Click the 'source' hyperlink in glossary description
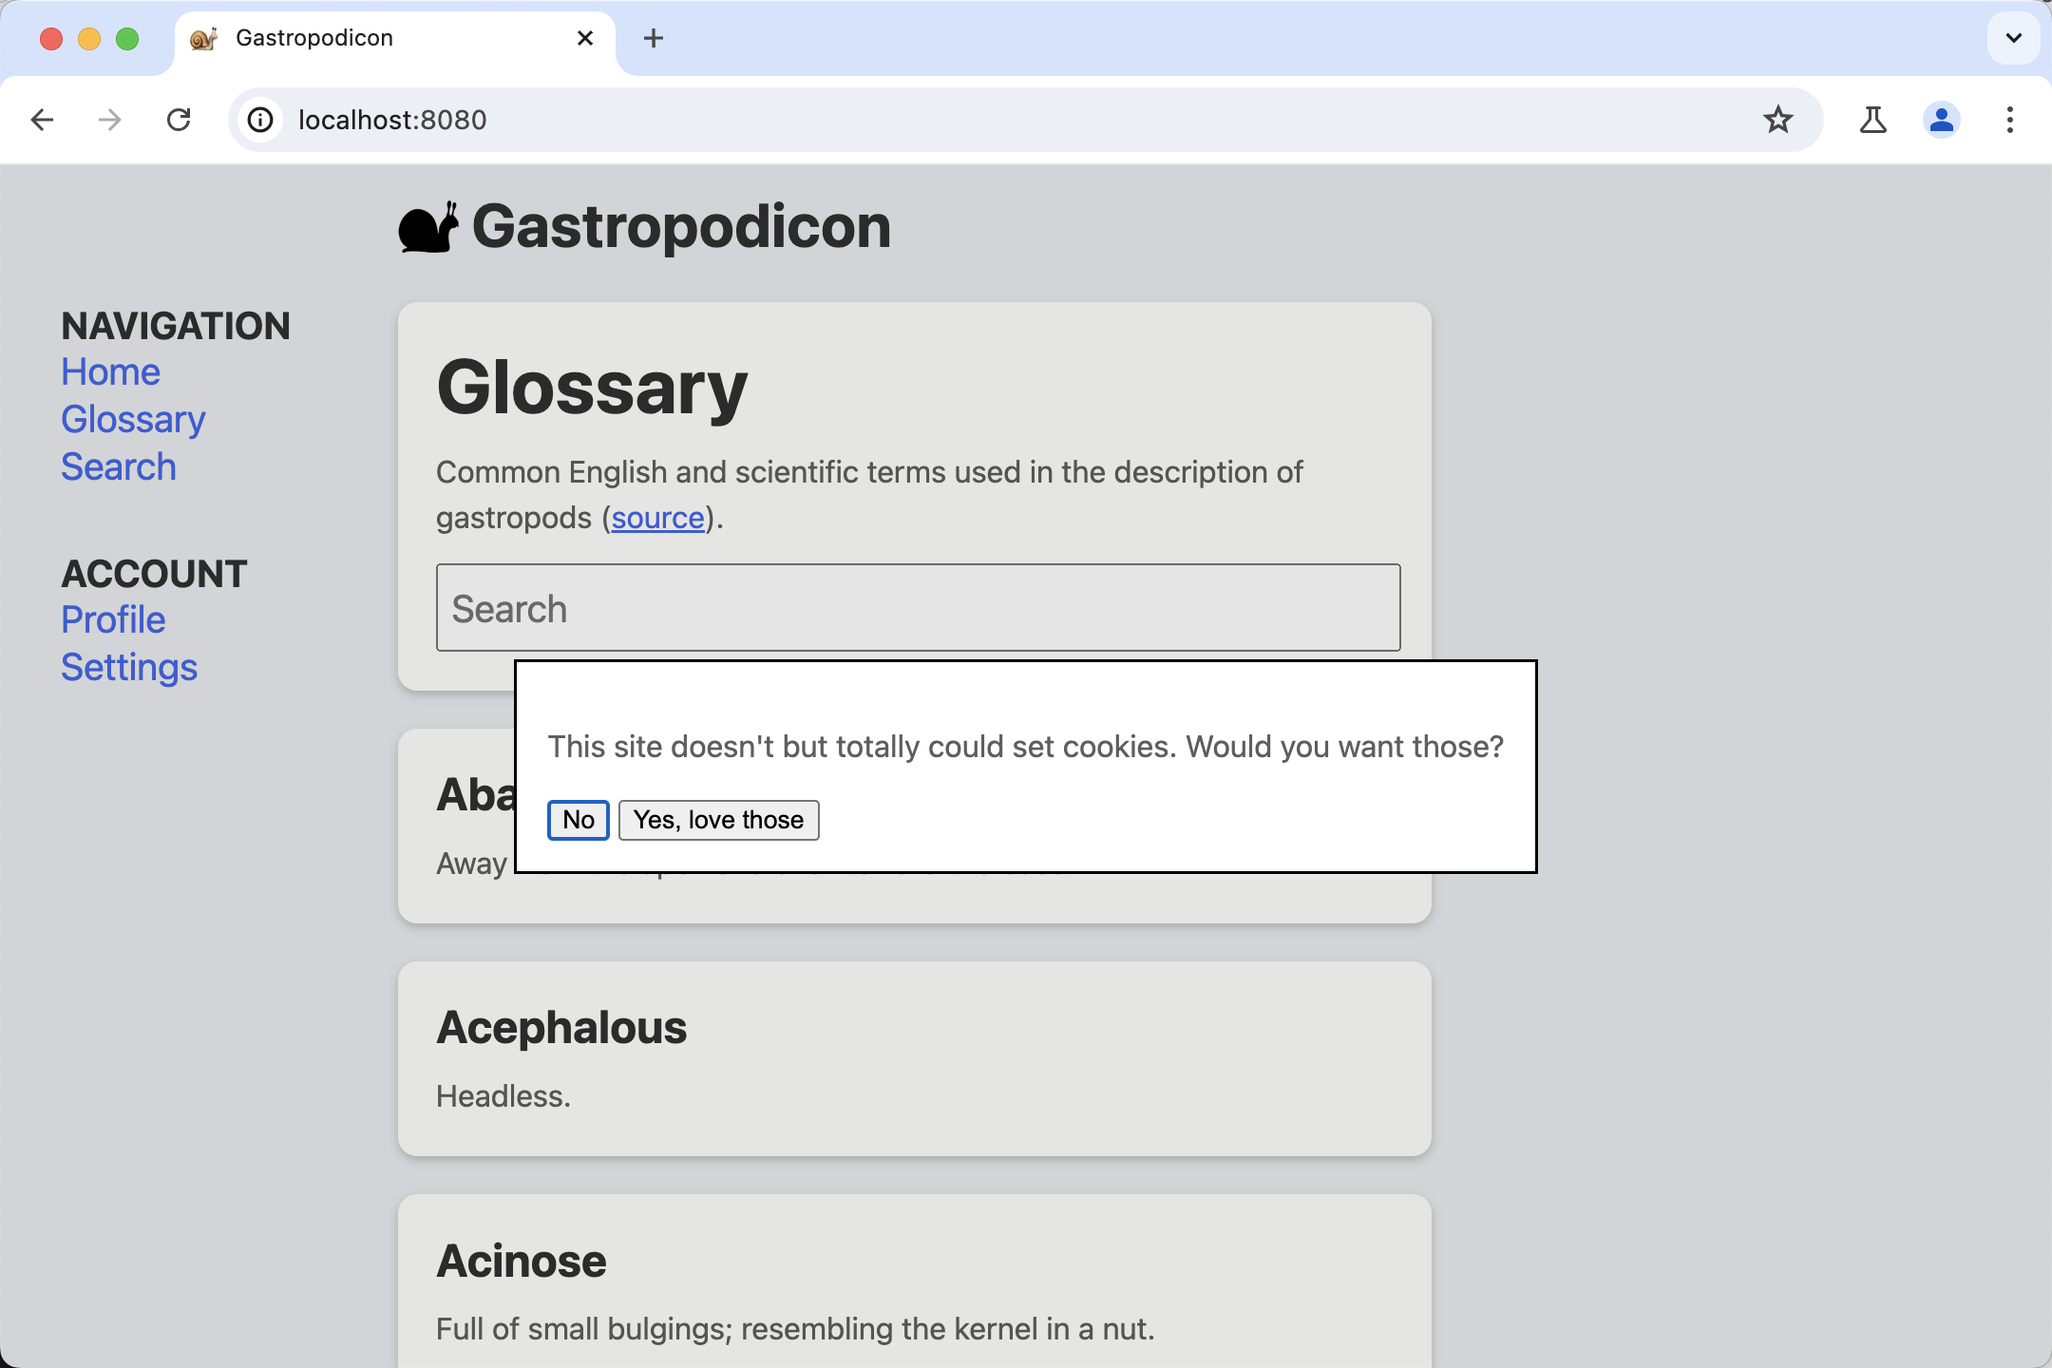Viewport: 2052px width, 1368px height. (x=656, y=518)
